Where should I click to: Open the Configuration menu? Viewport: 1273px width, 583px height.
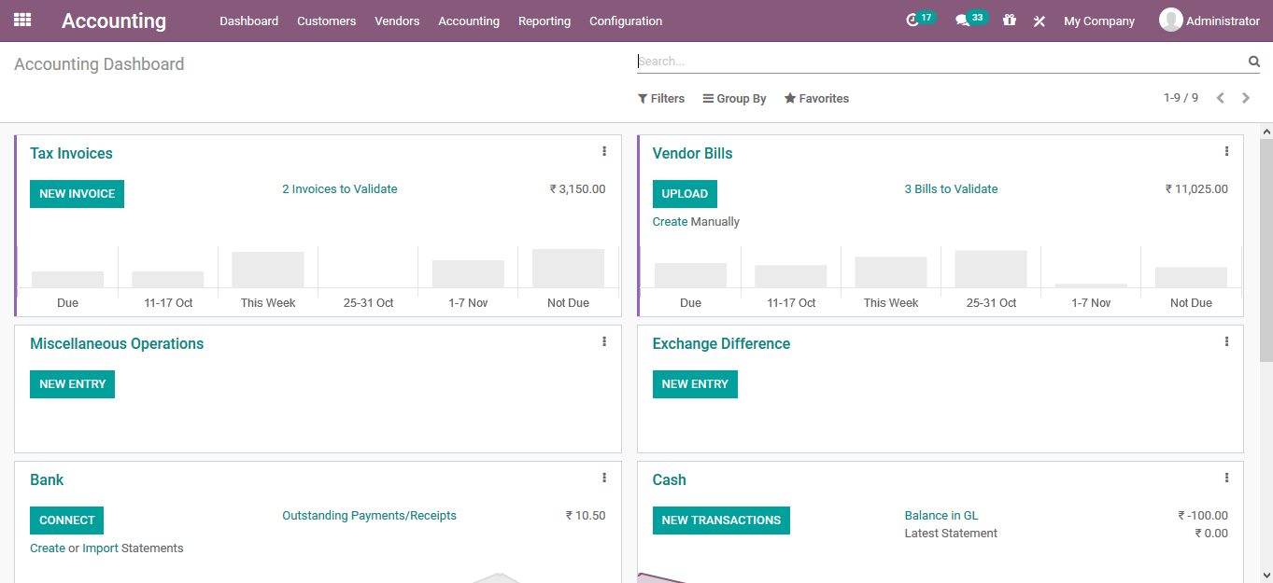point(625,21)
